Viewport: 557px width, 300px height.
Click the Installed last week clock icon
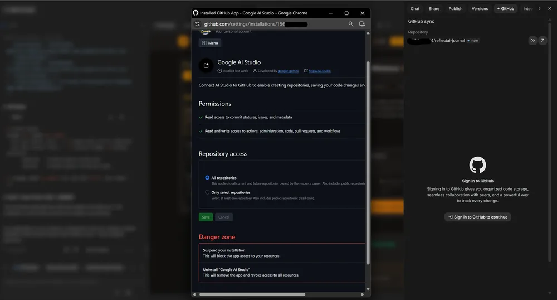tap(219, 71)
